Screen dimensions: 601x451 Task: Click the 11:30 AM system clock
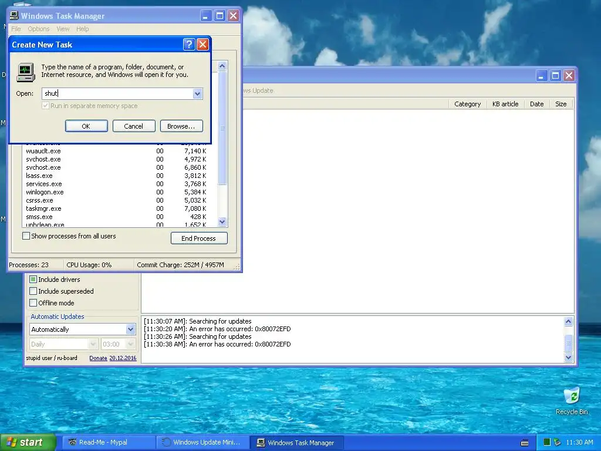tap(579, 442)
